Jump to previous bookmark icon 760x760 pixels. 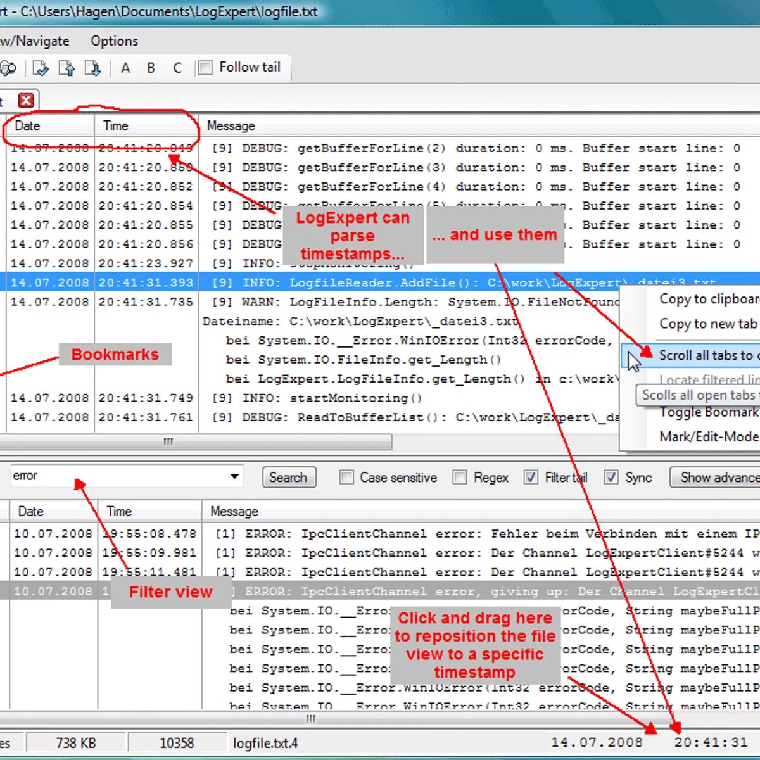[66, 68]
